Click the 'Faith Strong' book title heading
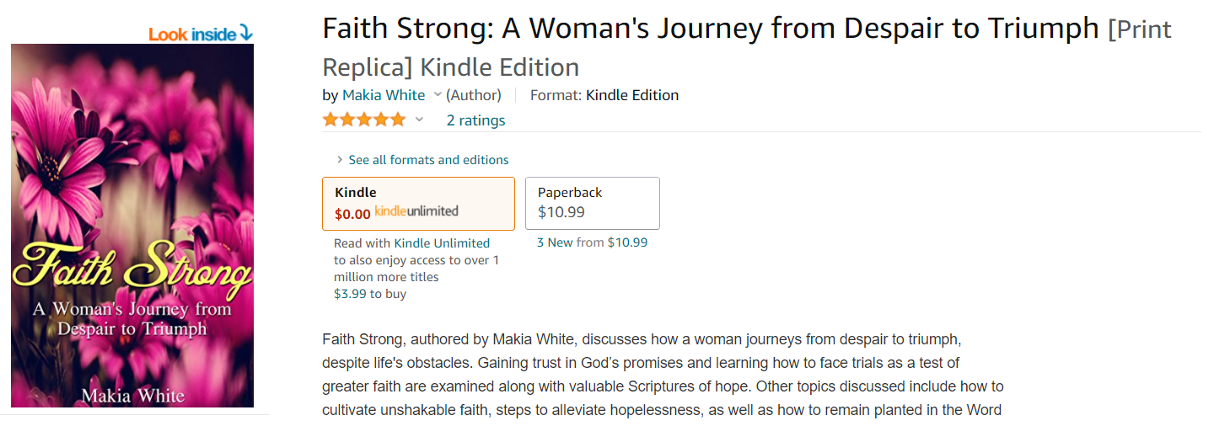 pyautogui.click(x=711, y=30)
